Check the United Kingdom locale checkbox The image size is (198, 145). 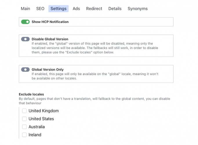[24, 111]
